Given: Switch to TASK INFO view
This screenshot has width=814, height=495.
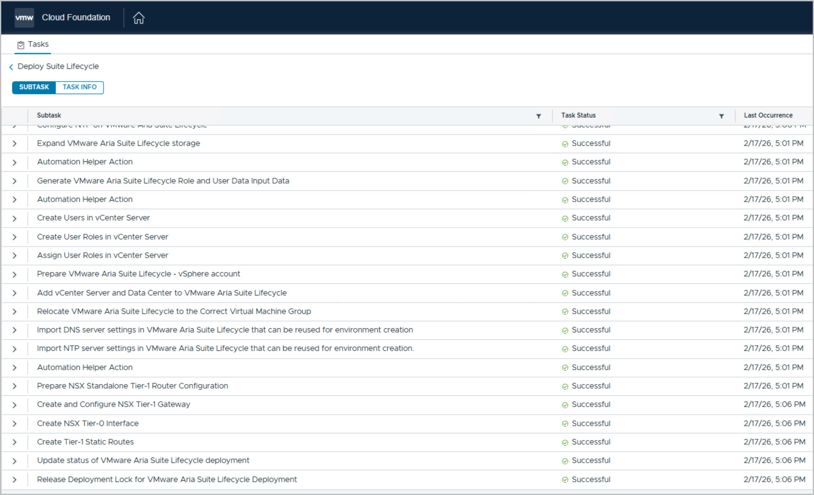Looking at the screenshot, I should click(80, 87).
